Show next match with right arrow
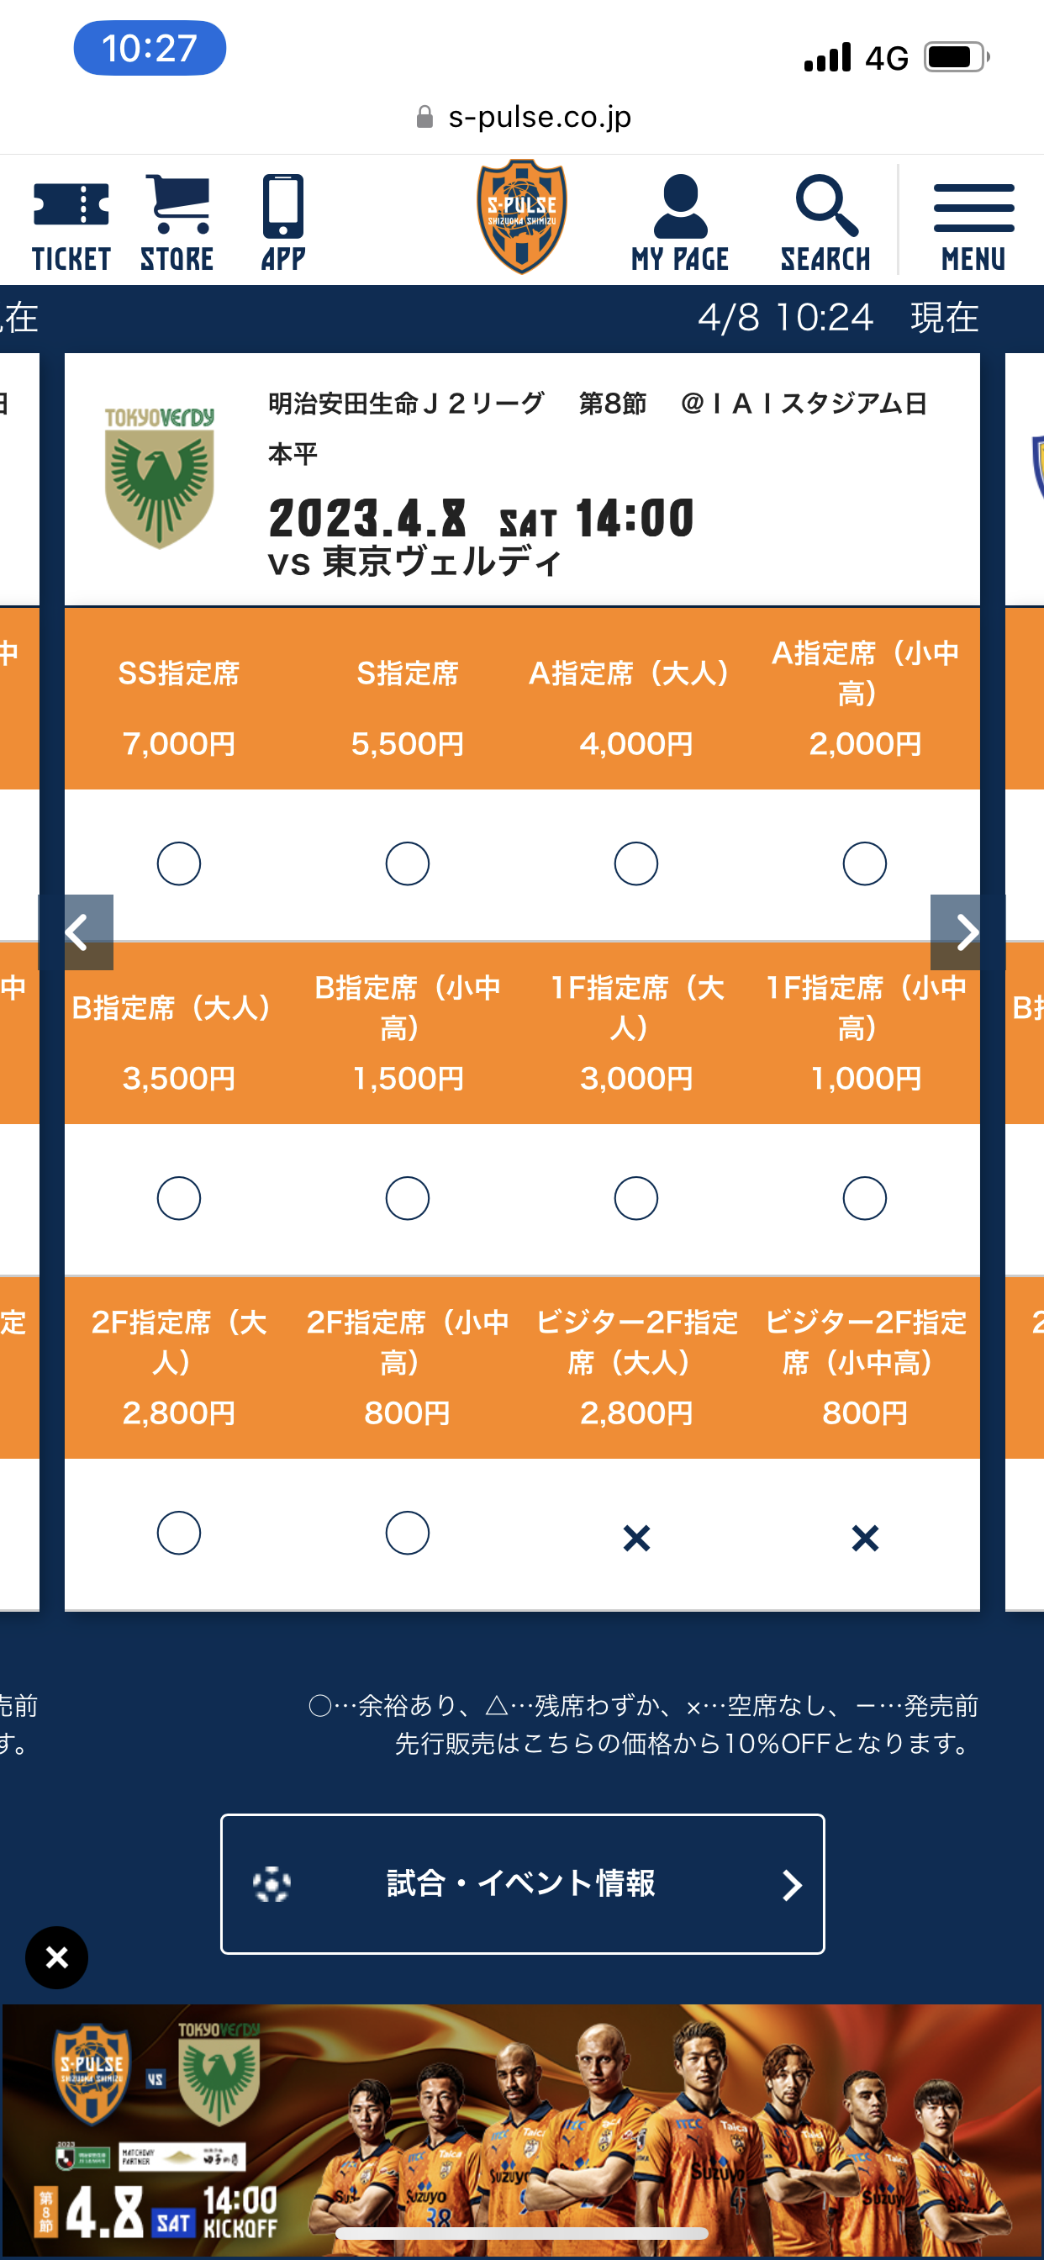1044x2260 pixels. pyautogui.click(x=967, y=932)
